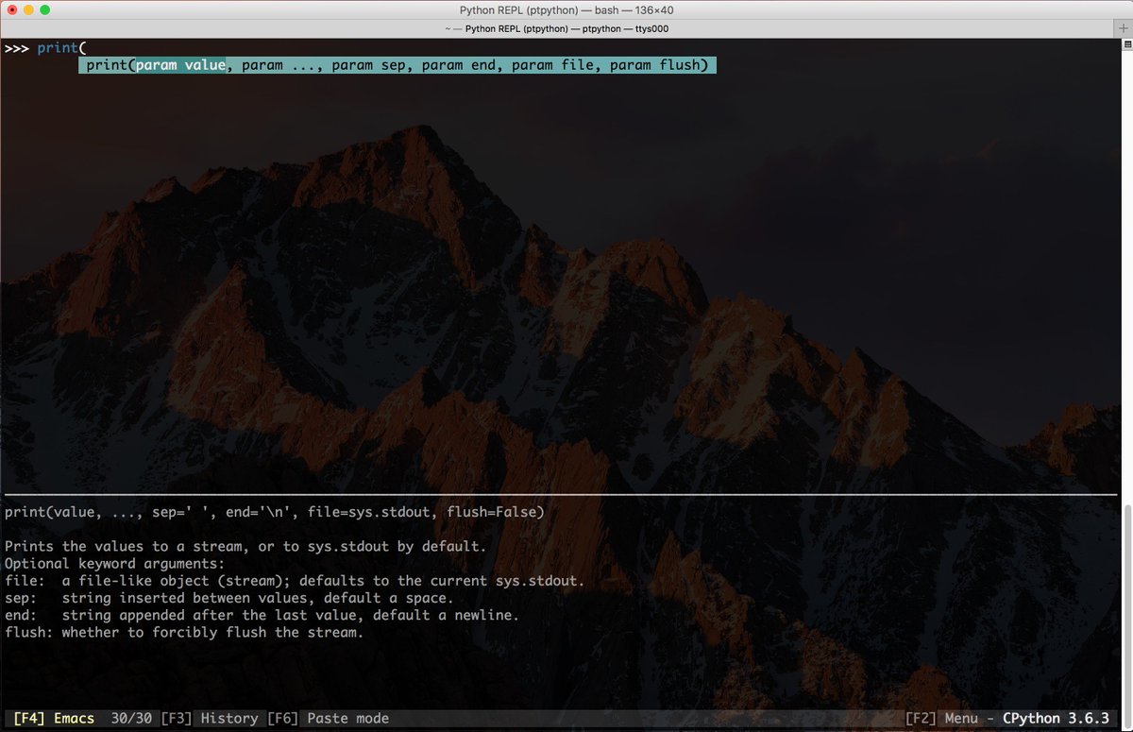Open [F3] History in status bar
Image resolution: width=1133 pixels, height=732 pixels.
click(210, 719)
